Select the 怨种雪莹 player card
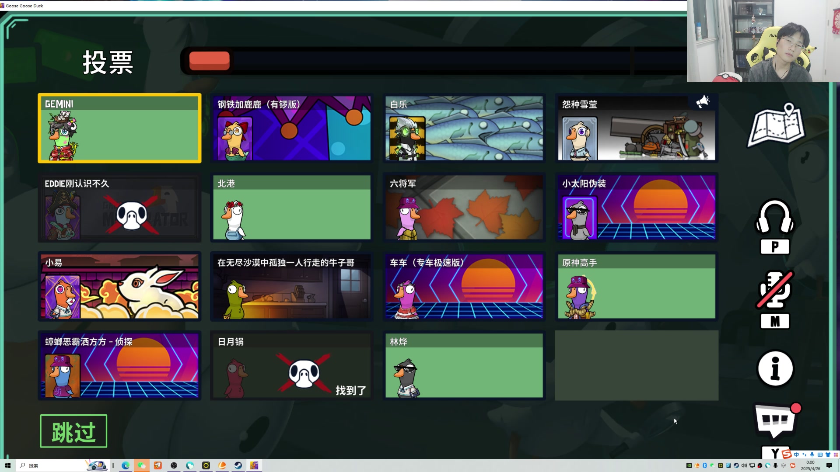Viewport: 840px width, 472px height. point(637,128)
